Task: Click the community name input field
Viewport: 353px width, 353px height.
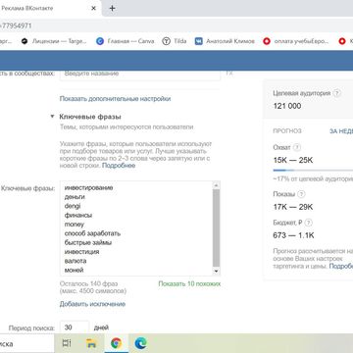Action: (x=140, y=74)
